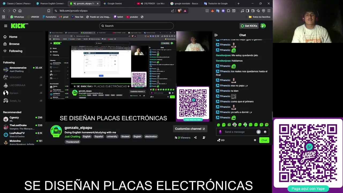The width and height of the screenshot is (343, 193).
Task: Switch to Classes Pearson tab
Action: (x=17, y=3)
